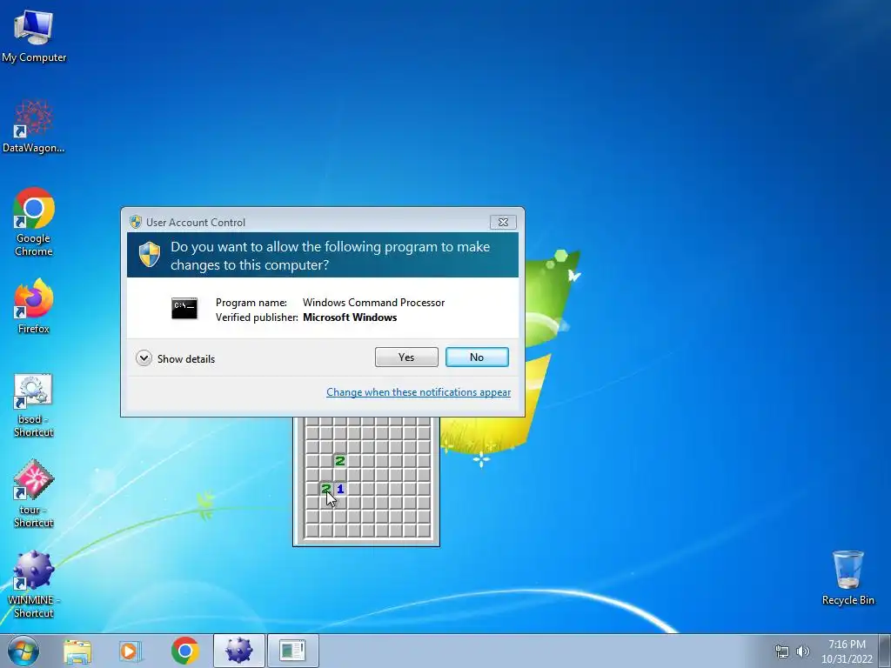Open Windows Media Player in the taskbar
This screenshot has height=668, width=891.
[131, 651]
